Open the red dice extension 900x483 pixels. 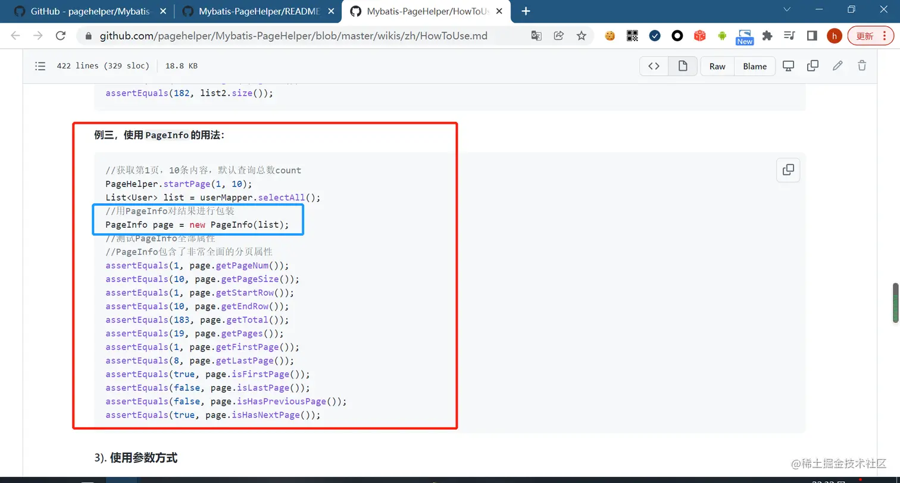coord(700,36)
